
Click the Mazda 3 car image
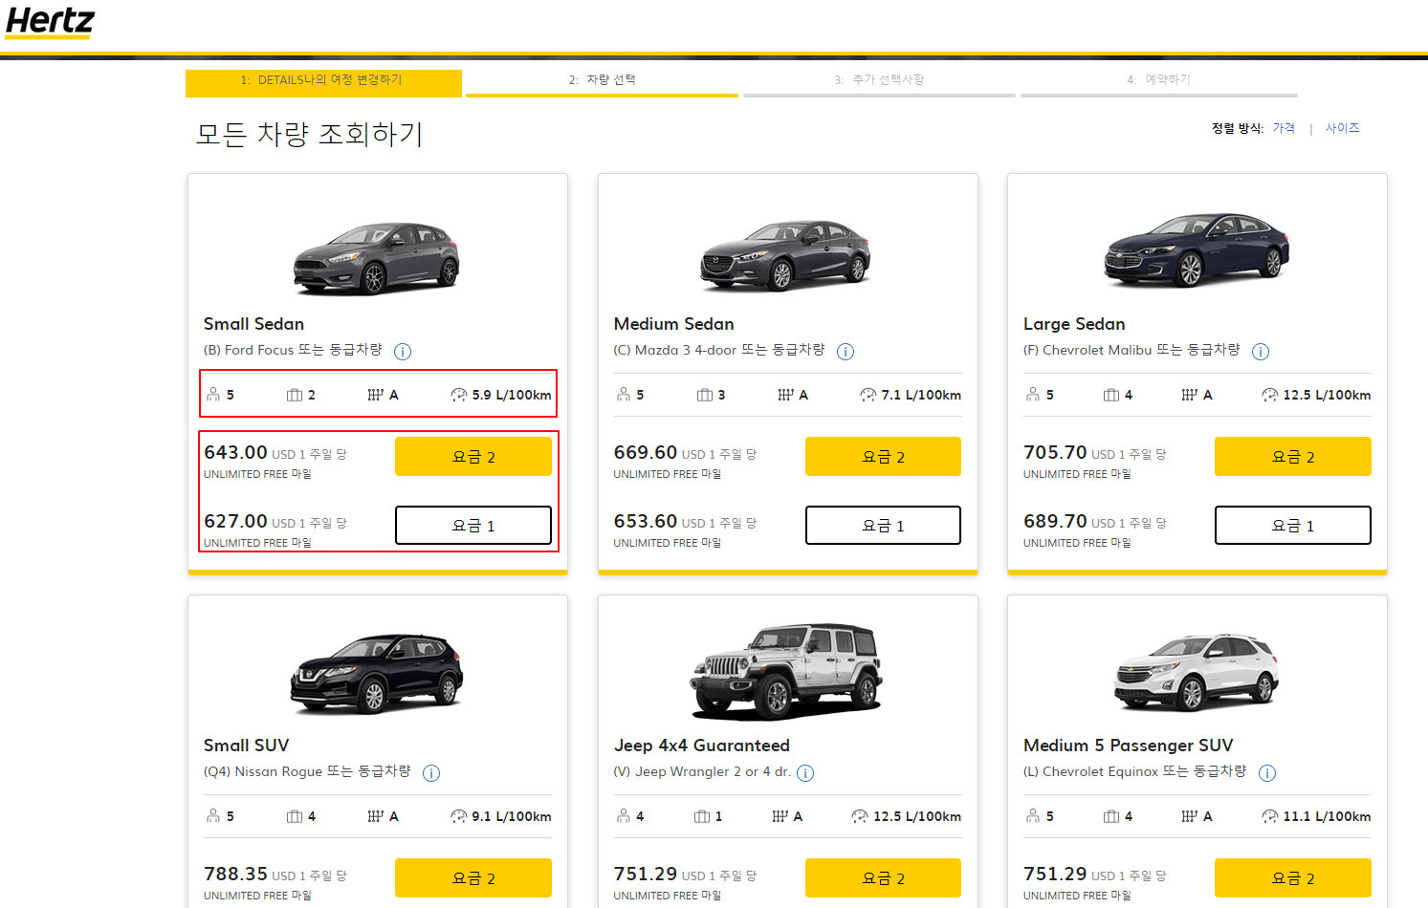(x=785, y=255)
